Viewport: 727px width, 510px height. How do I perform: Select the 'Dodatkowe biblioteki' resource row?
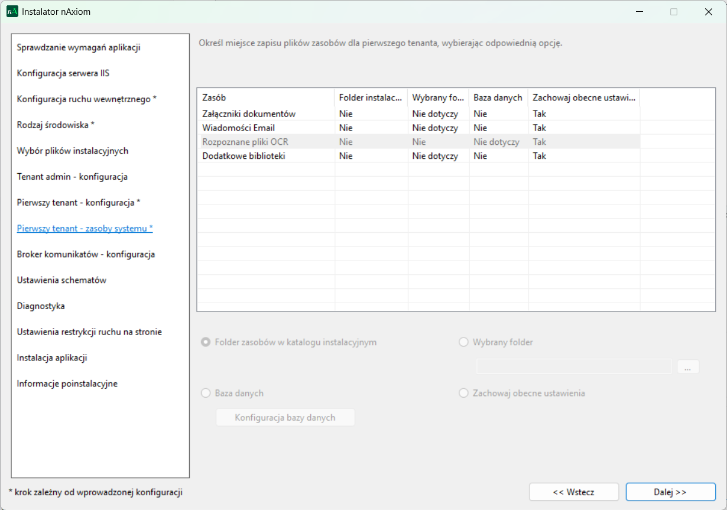point(244,156)
